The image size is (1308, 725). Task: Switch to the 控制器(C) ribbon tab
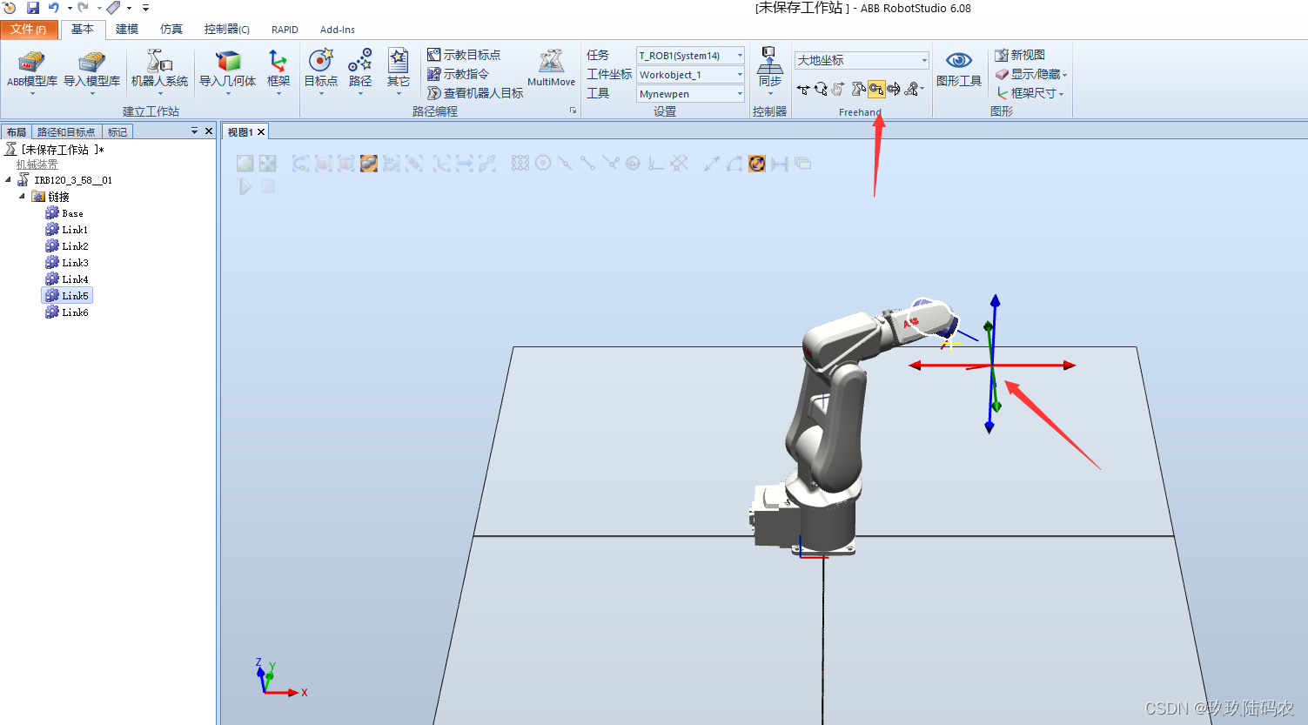(x=226, y=29)
